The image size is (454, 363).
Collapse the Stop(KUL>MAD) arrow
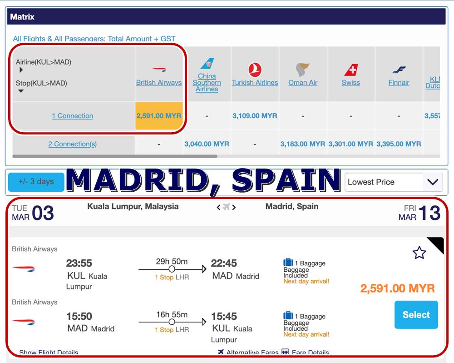21,91
